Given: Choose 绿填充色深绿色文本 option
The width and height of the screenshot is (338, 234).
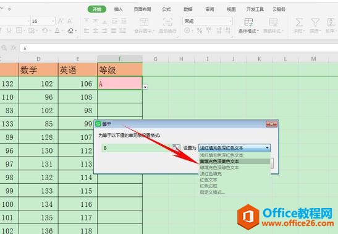Looking at the screenshot, I should [234, 167].
